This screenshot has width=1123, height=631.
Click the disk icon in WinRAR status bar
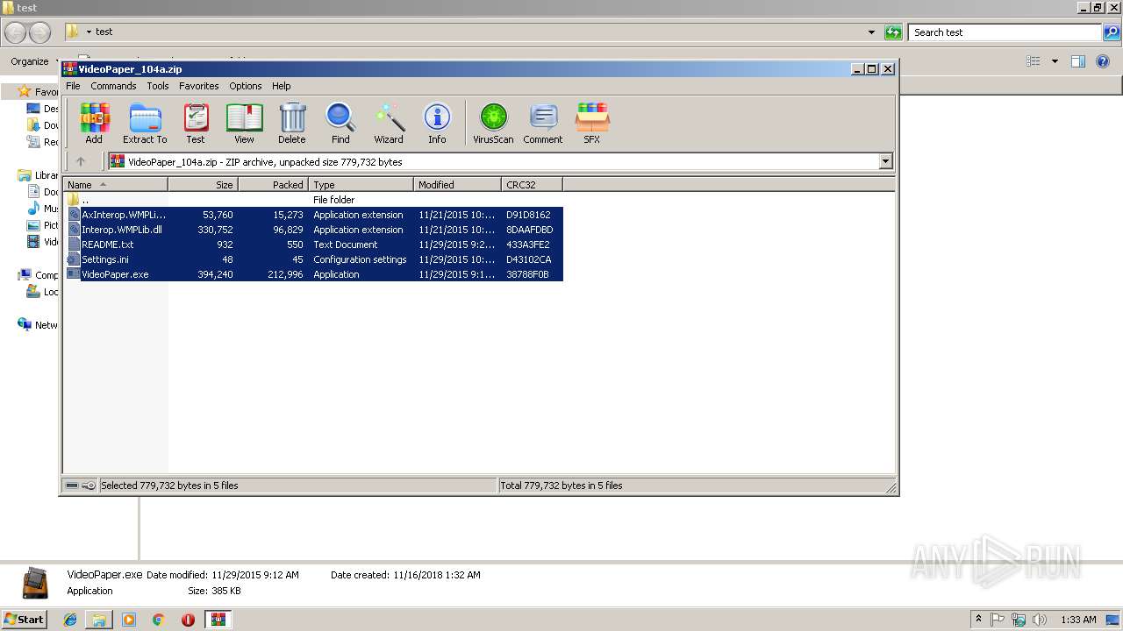[x=72, y=486]
